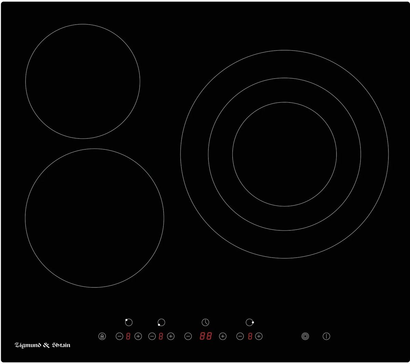Tap the timer clock icon
410x364 pixels.
[x=205, y=322]
